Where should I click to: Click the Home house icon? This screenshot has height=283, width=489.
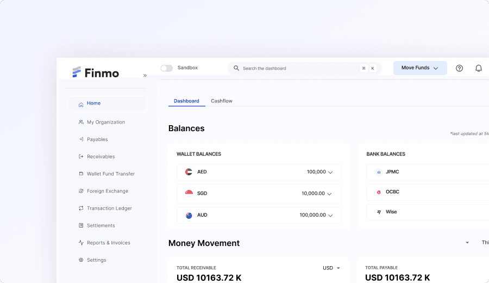(x=81, y=104)
